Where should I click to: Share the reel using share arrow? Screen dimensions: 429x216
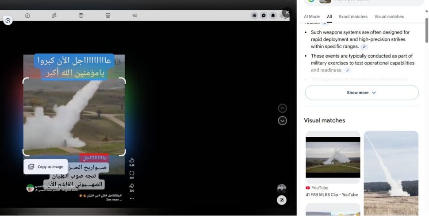[x=132, y=186]
